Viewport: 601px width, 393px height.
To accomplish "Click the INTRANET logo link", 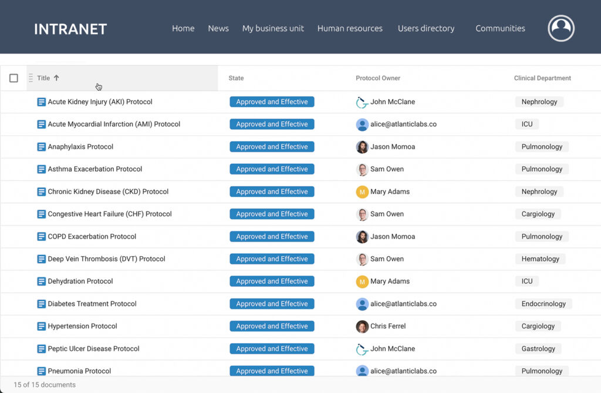I will point(70,29).
